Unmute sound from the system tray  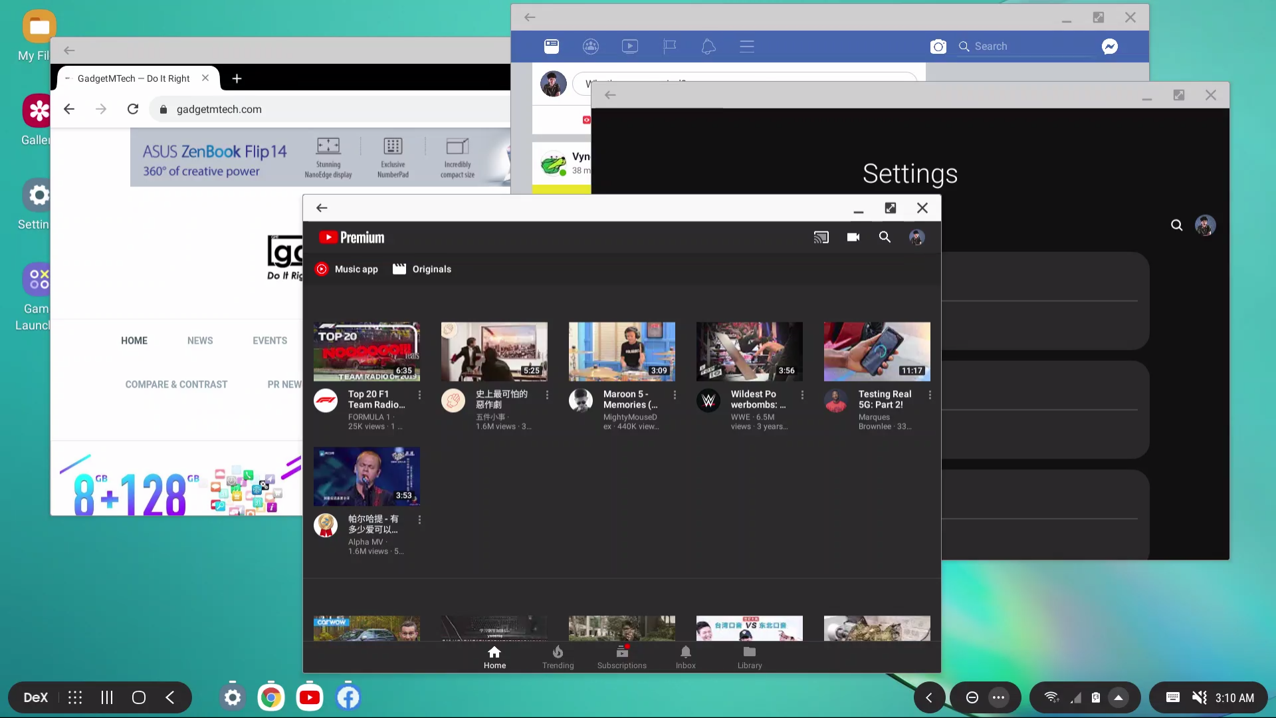point(1199,697)
